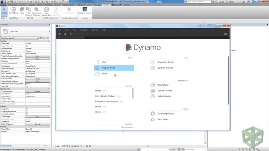
Task: Open Equipment Properties in the ribbon
Action: pyautogui.click(x=37, y=11)
